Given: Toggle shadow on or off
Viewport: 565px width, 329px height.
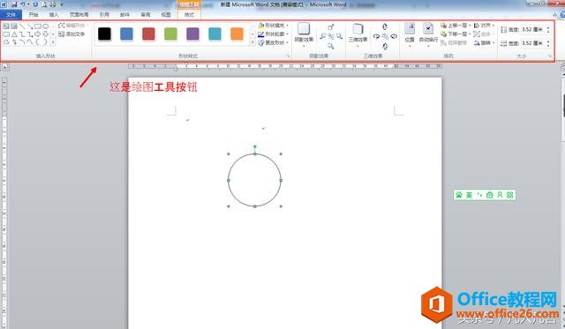Looking at the screenshot, I should pos(331,36).
